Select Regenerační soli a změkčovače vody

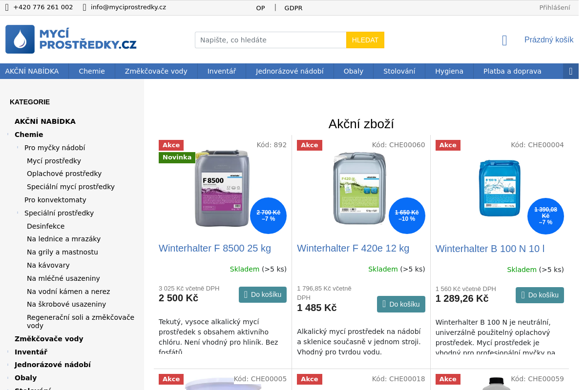[x=81, y=321]
